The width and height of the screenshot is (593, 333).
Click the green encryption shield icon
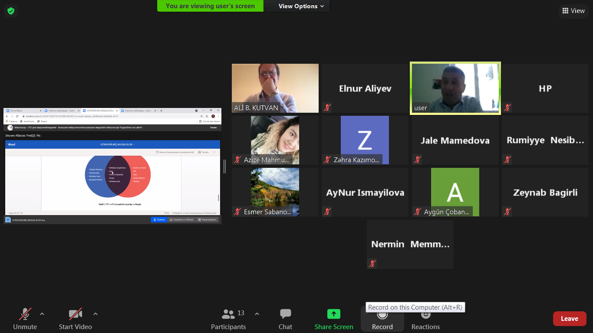coord(11,11)
